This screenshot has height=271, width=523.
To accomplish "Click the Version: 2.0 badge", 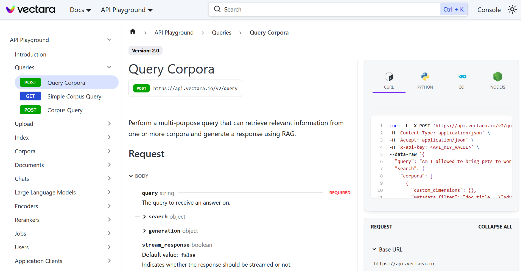I will pos(146,51).
